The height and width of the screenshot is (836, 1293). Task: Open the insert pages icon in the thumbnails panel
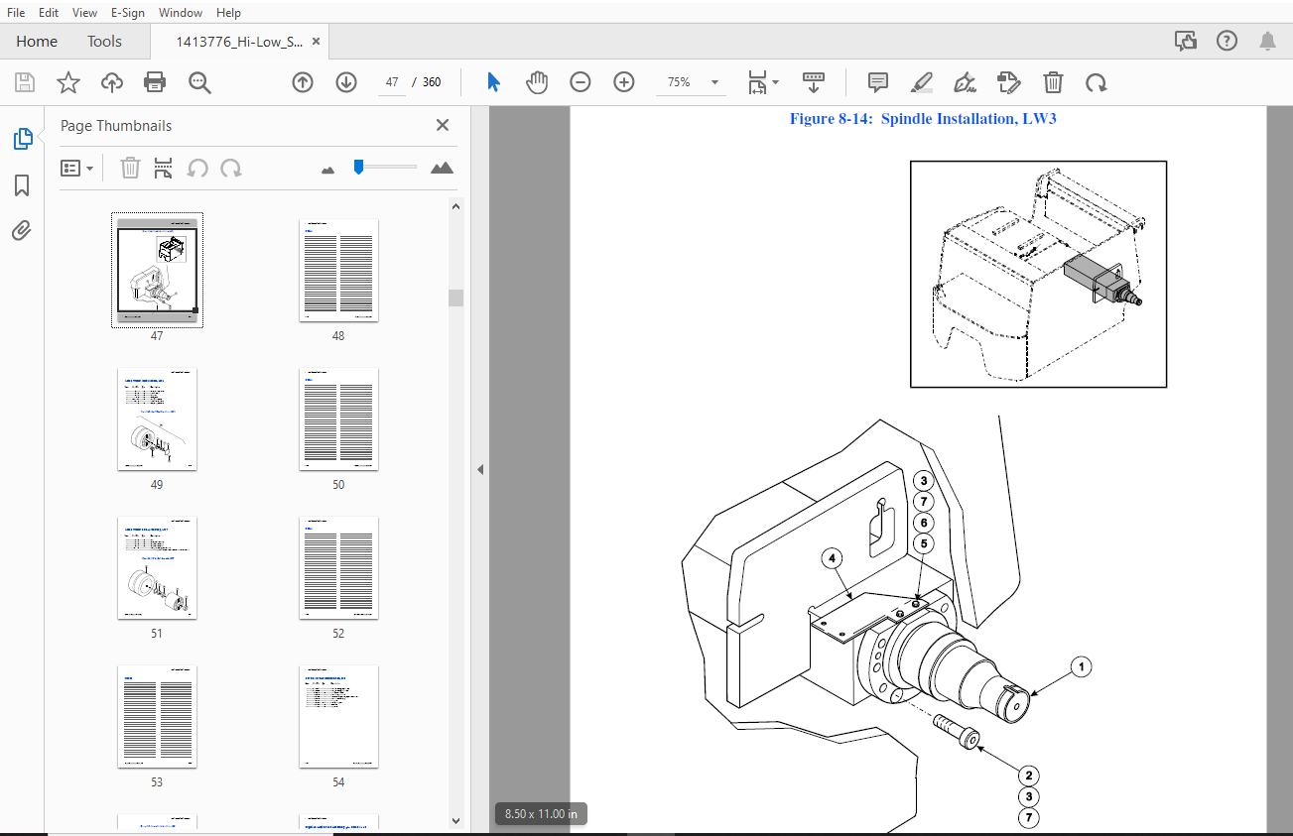164,168
